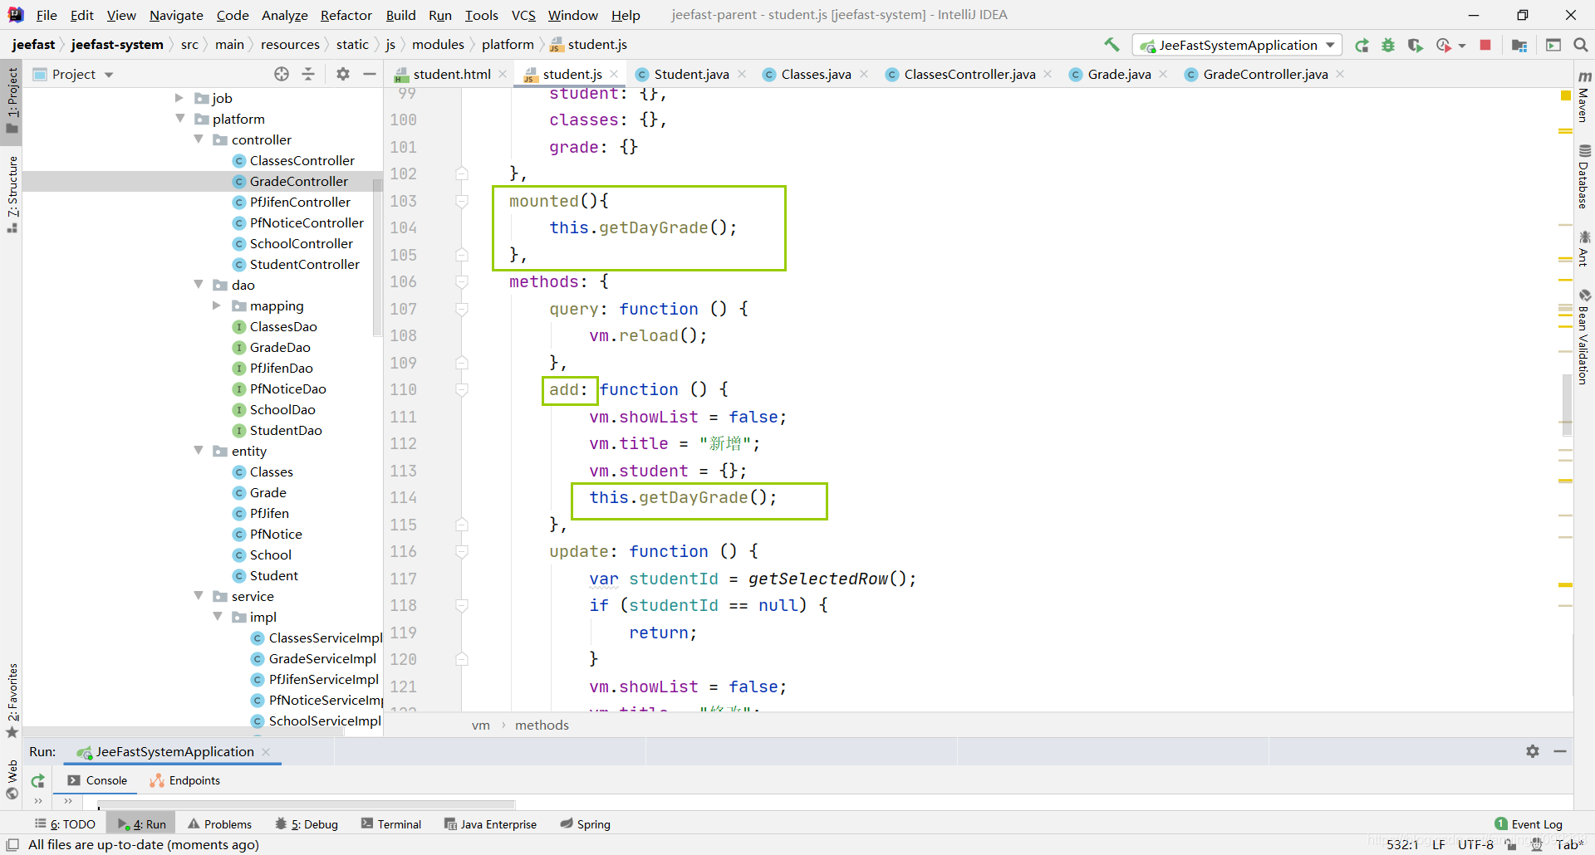Image resolution: width=1595 pixels, height=855 pixels.
Task: Click the Build project hammer icon
Action: pyautogui.click(x=1112, y=45)
